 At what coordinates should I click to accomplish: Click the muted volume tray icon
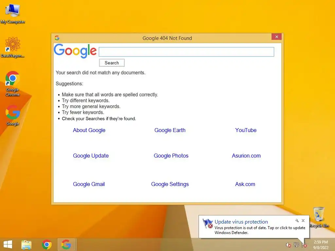pyautogui.click(x=288, y=245)
